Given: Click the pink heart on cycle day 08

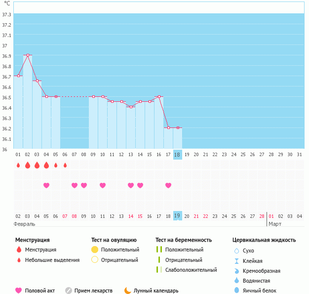Looking at the screenshot, I should [84, 185].
